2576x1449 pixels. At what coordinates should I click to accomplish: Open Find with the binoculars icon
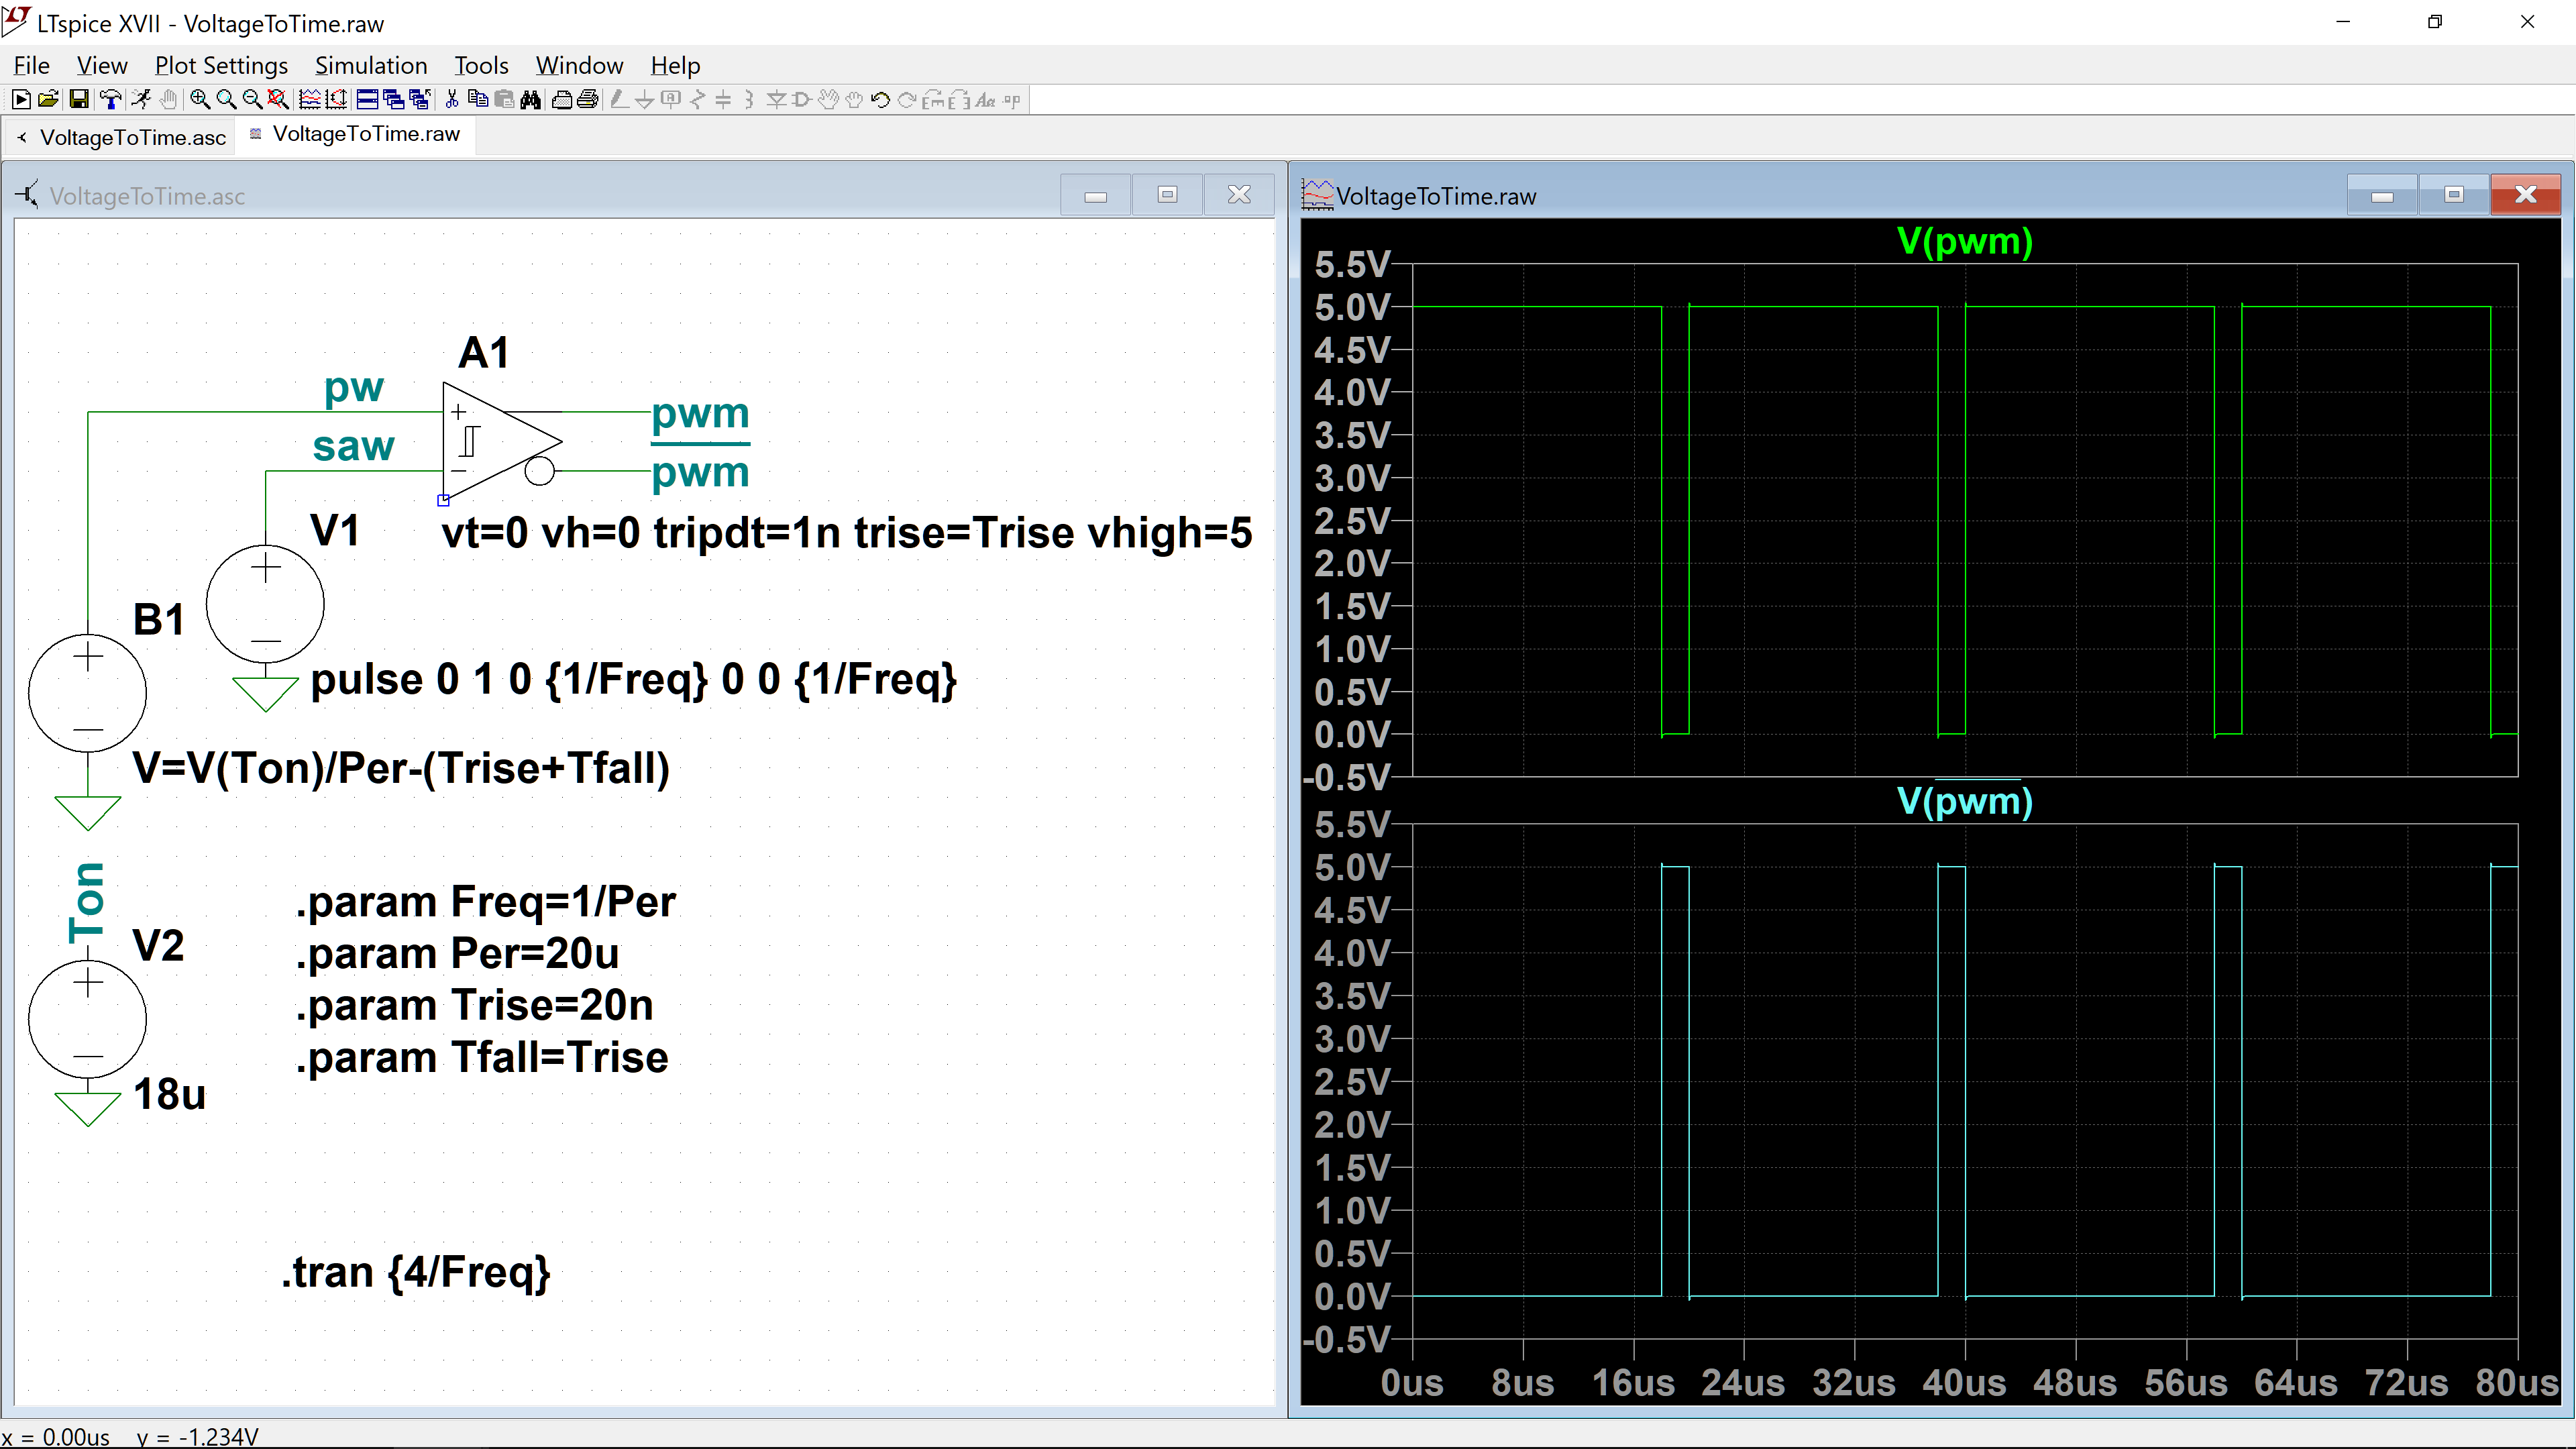tap(530, 99)
